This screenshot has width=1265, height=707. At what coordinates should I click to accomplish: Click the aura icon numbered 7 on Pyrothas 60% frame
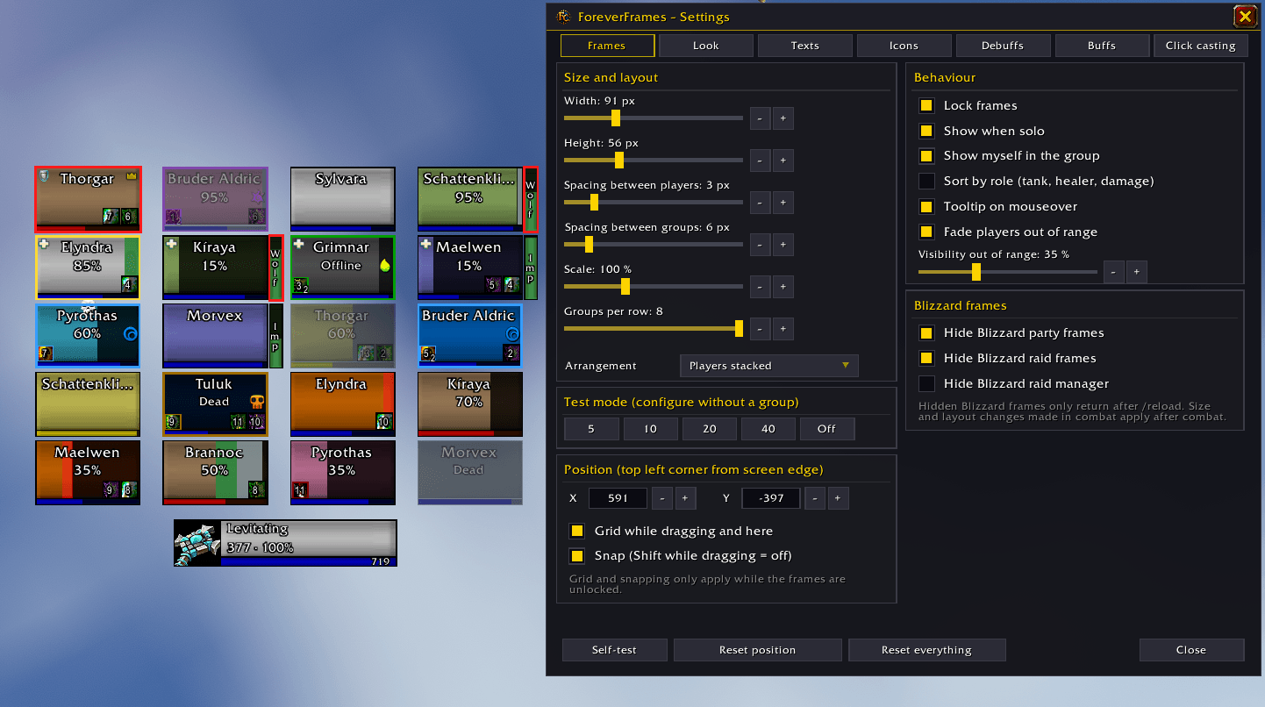[45, 353]
